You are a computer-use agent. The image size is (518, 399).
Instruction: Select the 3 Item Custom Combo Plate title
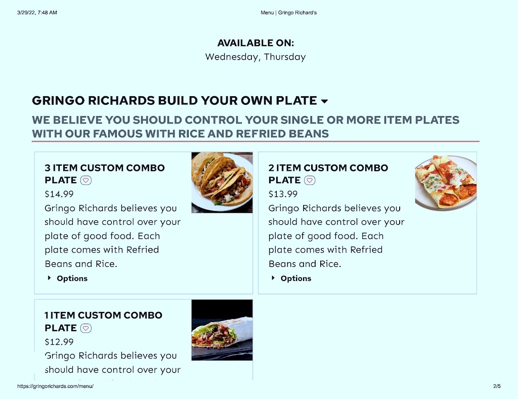point(105,174)
